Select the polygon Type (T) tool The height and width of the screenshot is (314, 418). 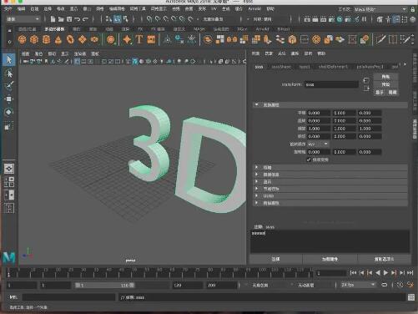pyautogui.click(x=139, y=39)
